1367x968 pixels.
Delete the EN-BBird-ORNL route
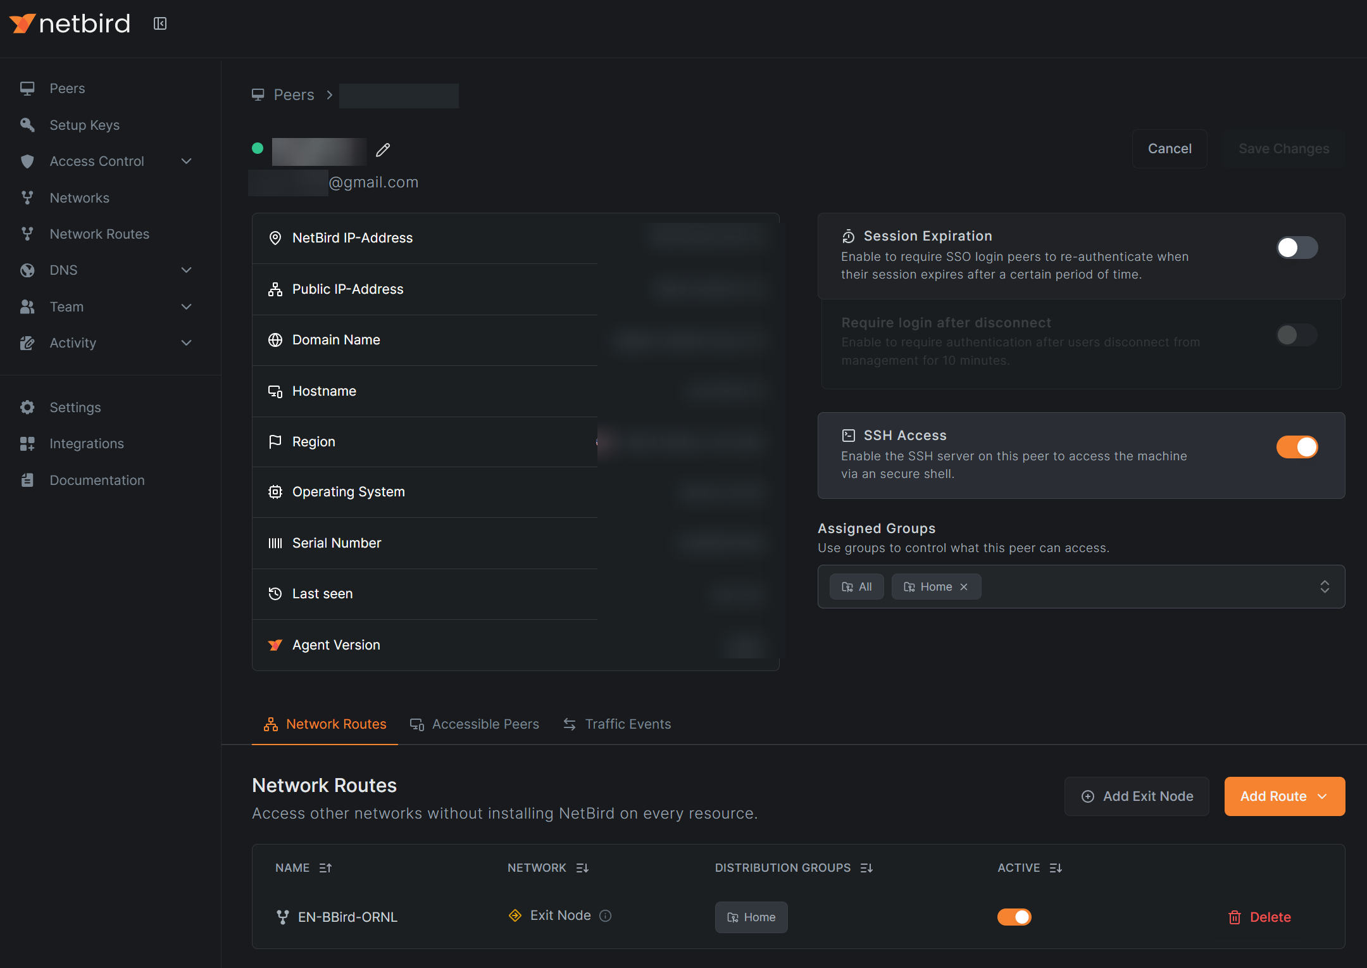1259,917
